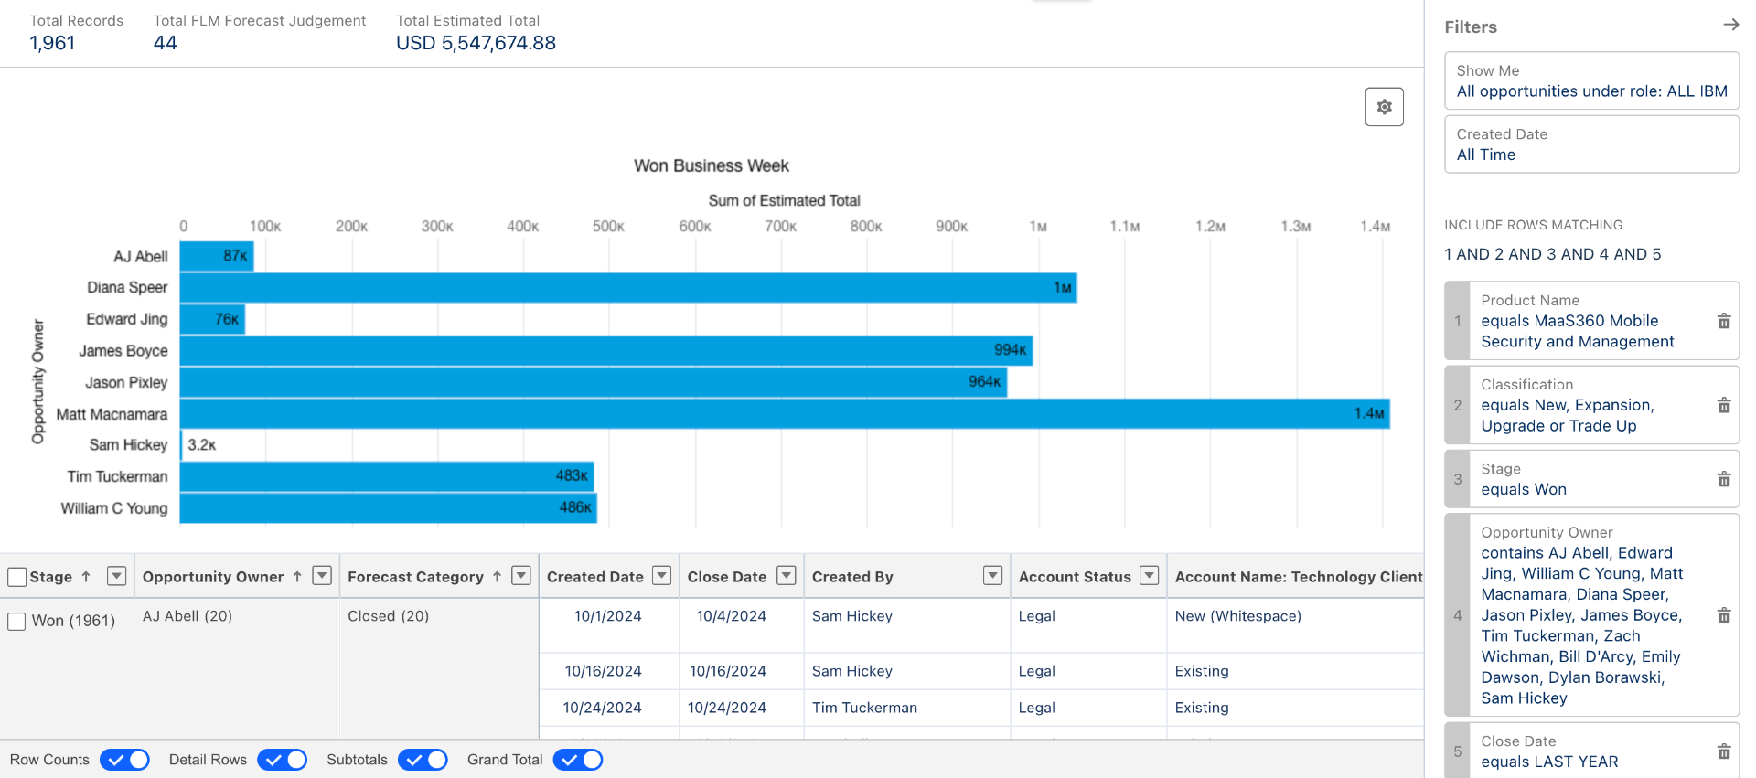Delete the Classification filter
1756x778 pixels.
coord(1723,405)
